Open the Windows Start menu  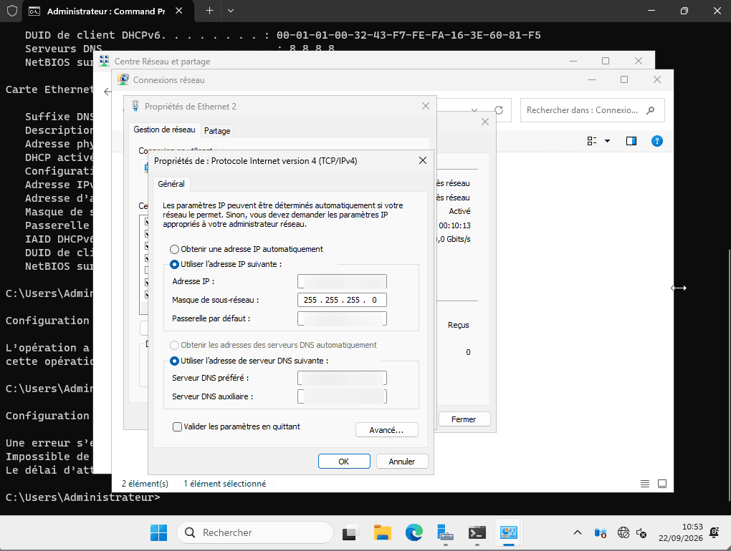[x=158, y=533]
